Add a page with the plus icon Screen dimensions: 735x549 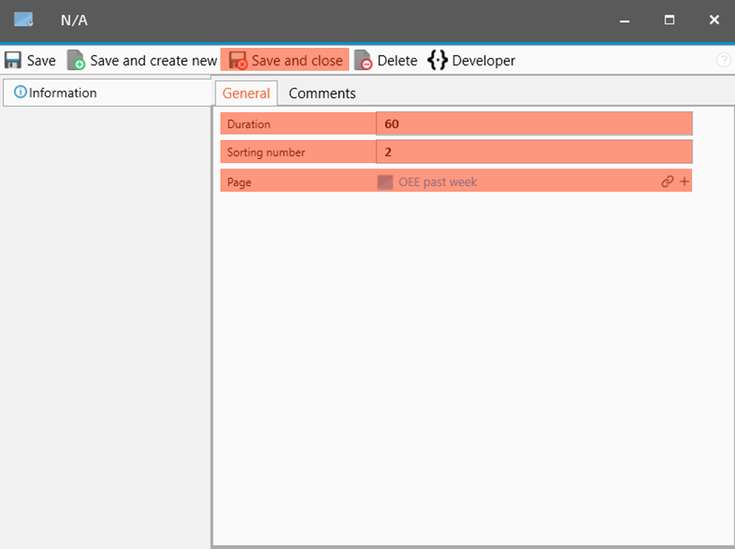pos(684,182)
